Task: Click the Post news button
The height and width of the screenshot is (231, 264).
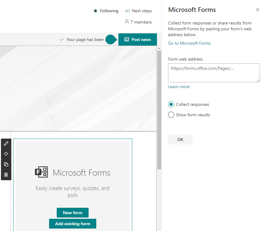Action: pos(138,39)
